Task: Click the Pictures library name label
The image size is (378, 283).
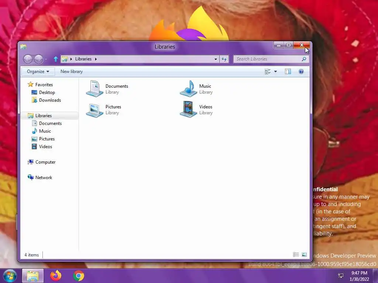Action: pyautogui.click(x=113, y=107)
